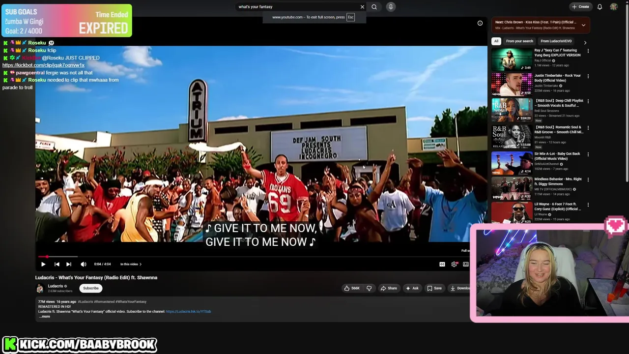This screenshot has height=354, width=629.
Task: Open the Create button
Action: [580, 7]
